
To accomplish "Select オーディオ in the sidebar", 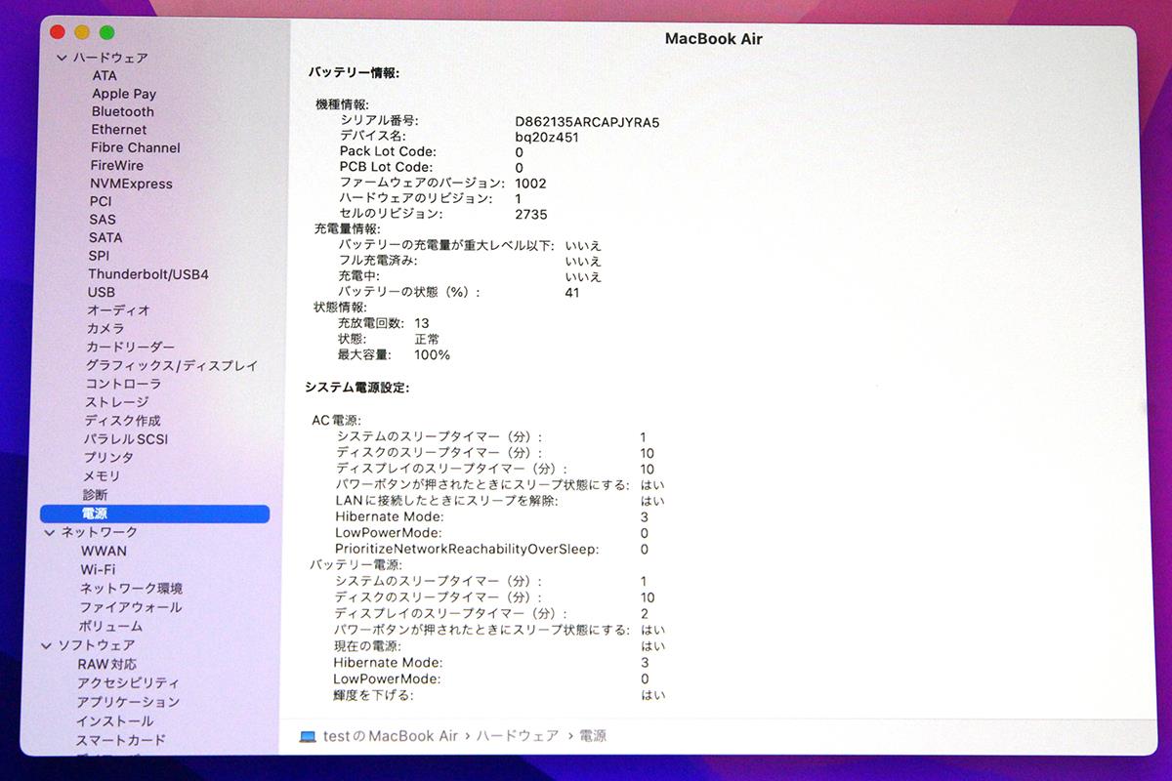I will [119, 310].
